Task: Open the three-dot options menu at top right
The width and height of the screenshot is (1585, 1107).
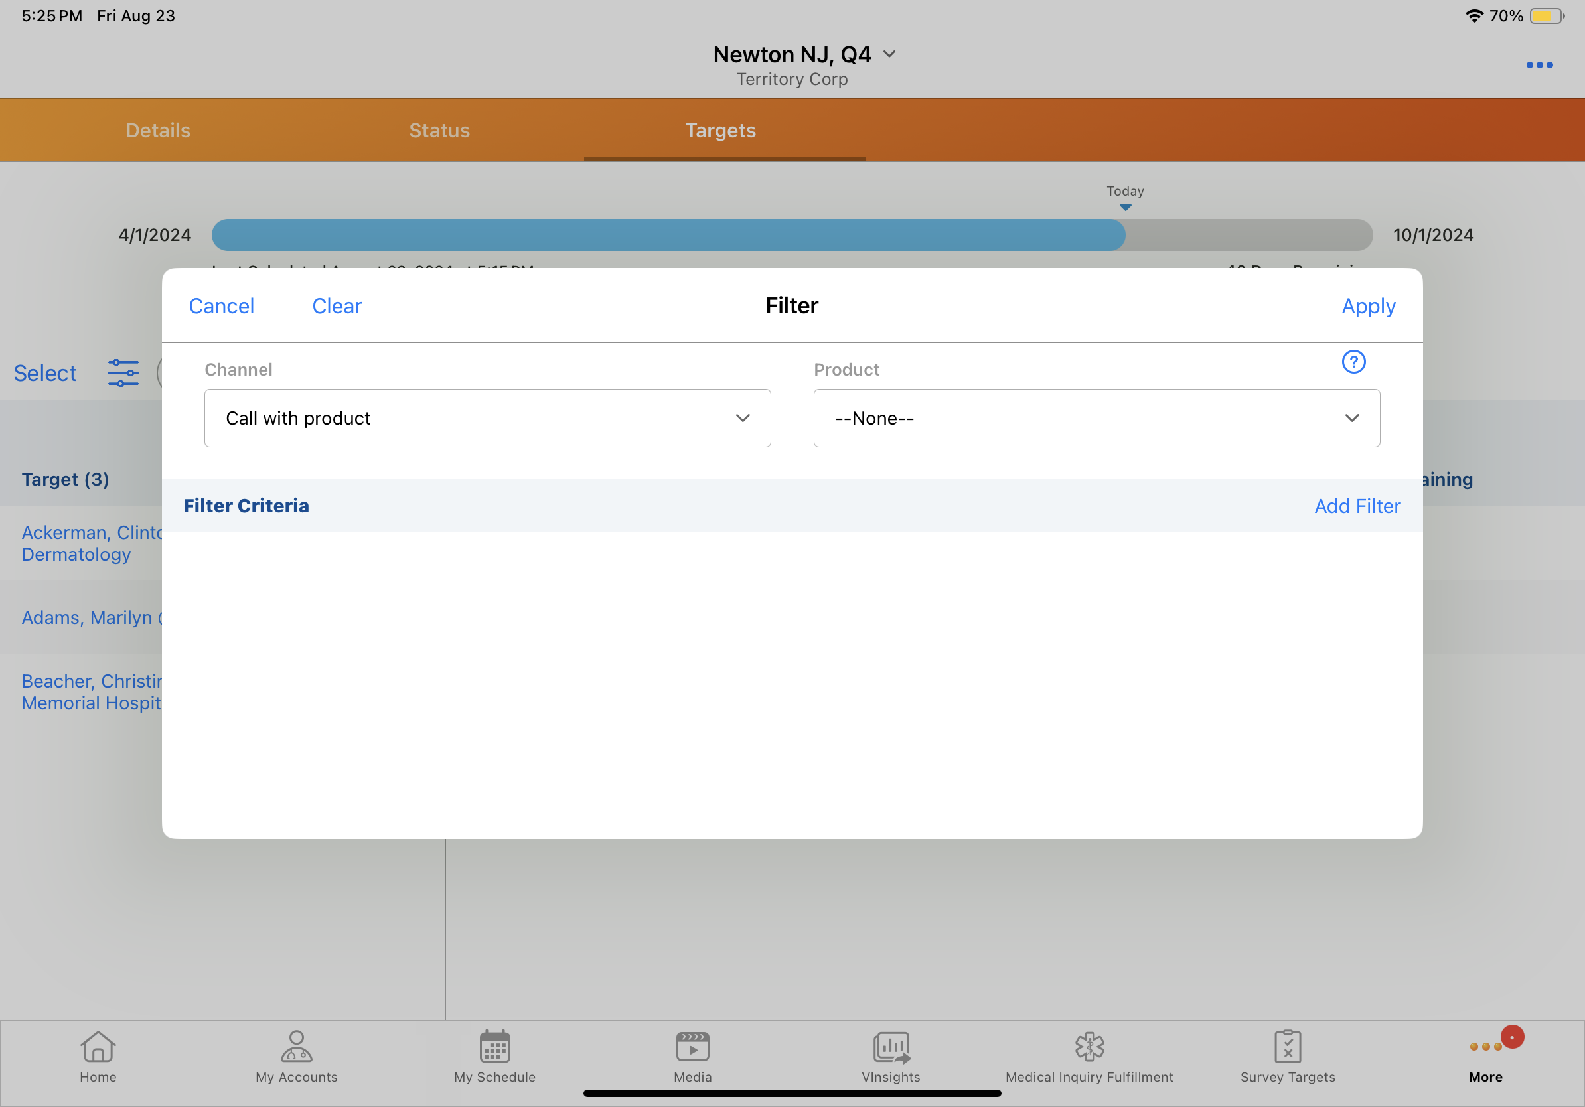Action: (x=1539, y=65)
